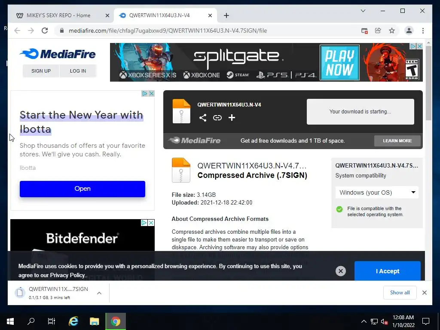Click the zip file icon beside Compressed Archive
Viewport: 440px width, 330px height.
coord(181,170)
